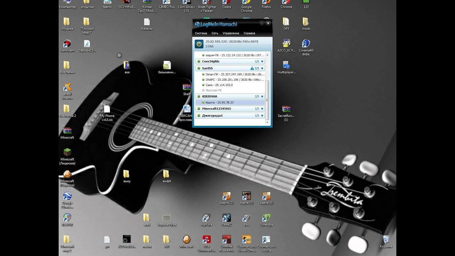Select the 8279bc8b3... image file
The width and height of the screenshot is (455, 256).
coord(127,241)
